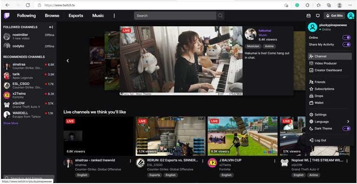Open Settings from user menu
This screenshot has height=184, width=357.
click(330, 115)
